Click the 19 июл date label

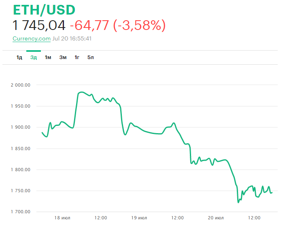coord(139,218)
